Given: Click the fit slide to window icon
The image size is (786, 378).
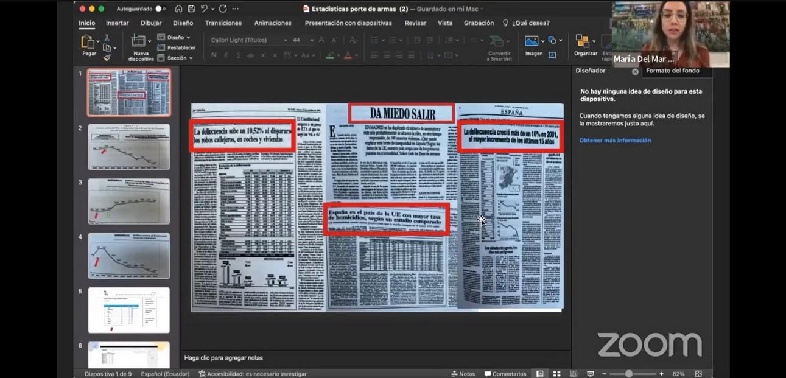Looking at the screenshot, I should pos(698,374).
